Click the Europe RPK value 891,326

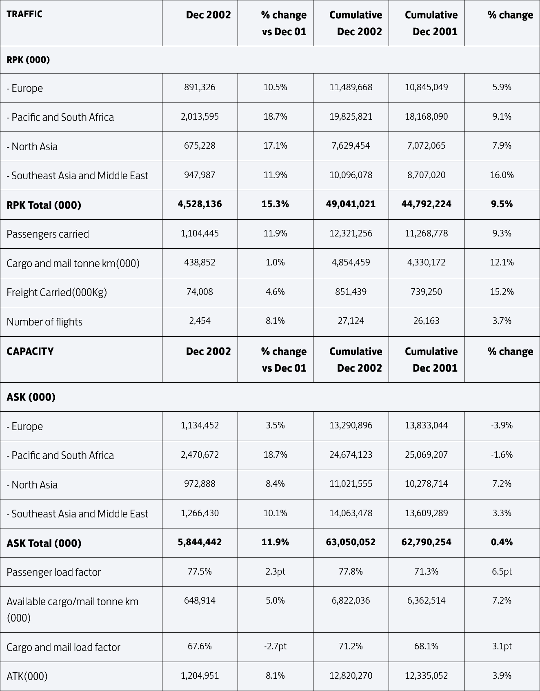(x=200, y=87)
